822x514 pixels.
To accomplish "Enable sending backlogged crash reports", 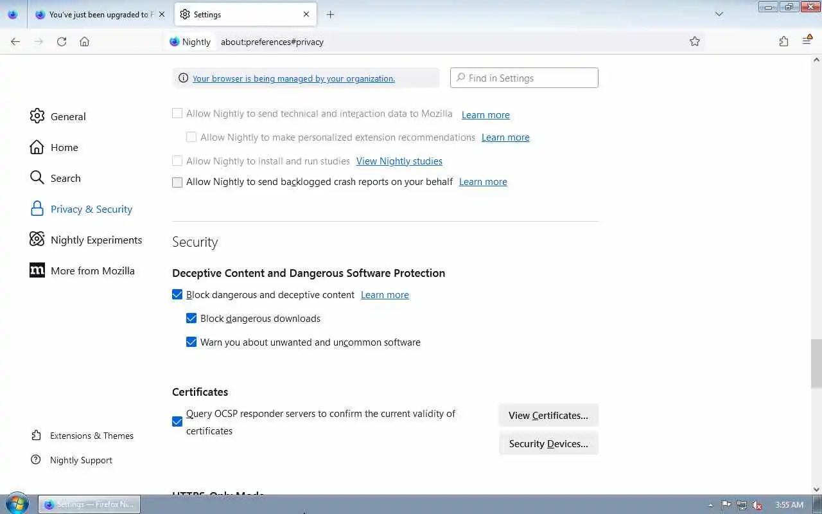I will pos(177,182).
